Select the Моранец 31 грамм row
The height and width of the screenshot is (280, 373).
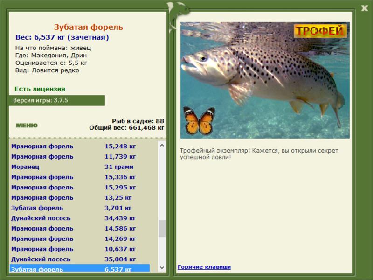[x=80, y=167]
